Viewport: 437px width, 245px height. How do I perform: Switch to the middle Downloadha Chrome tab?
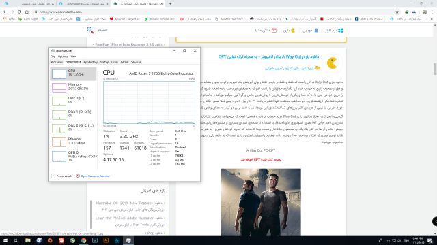(x=83, y=4)
